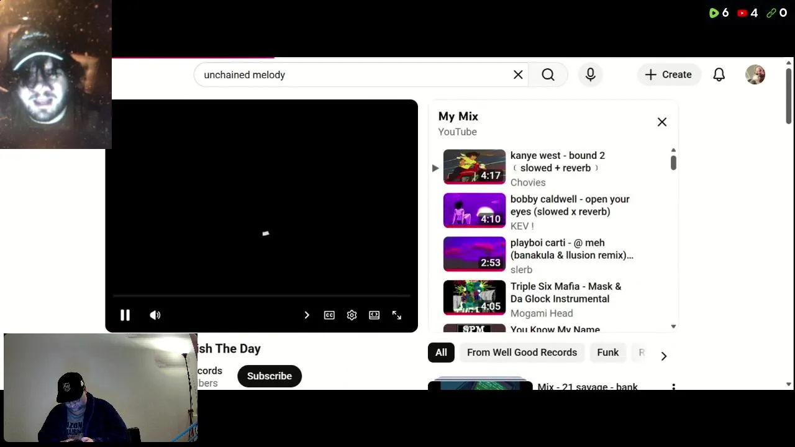Skip to the next video in the player

307,315
